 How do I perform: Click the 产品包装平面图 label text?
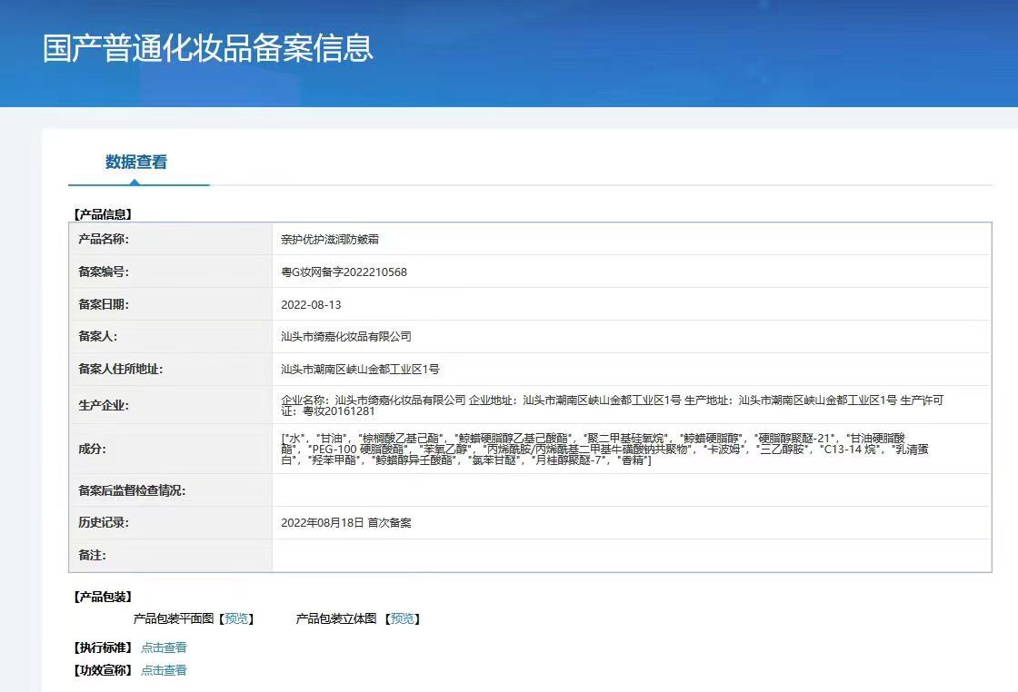pos(174,618)
